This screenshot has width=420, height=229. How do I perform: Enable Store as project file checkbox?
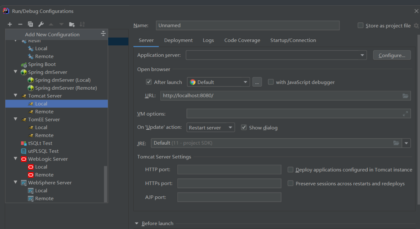point(361,26)
